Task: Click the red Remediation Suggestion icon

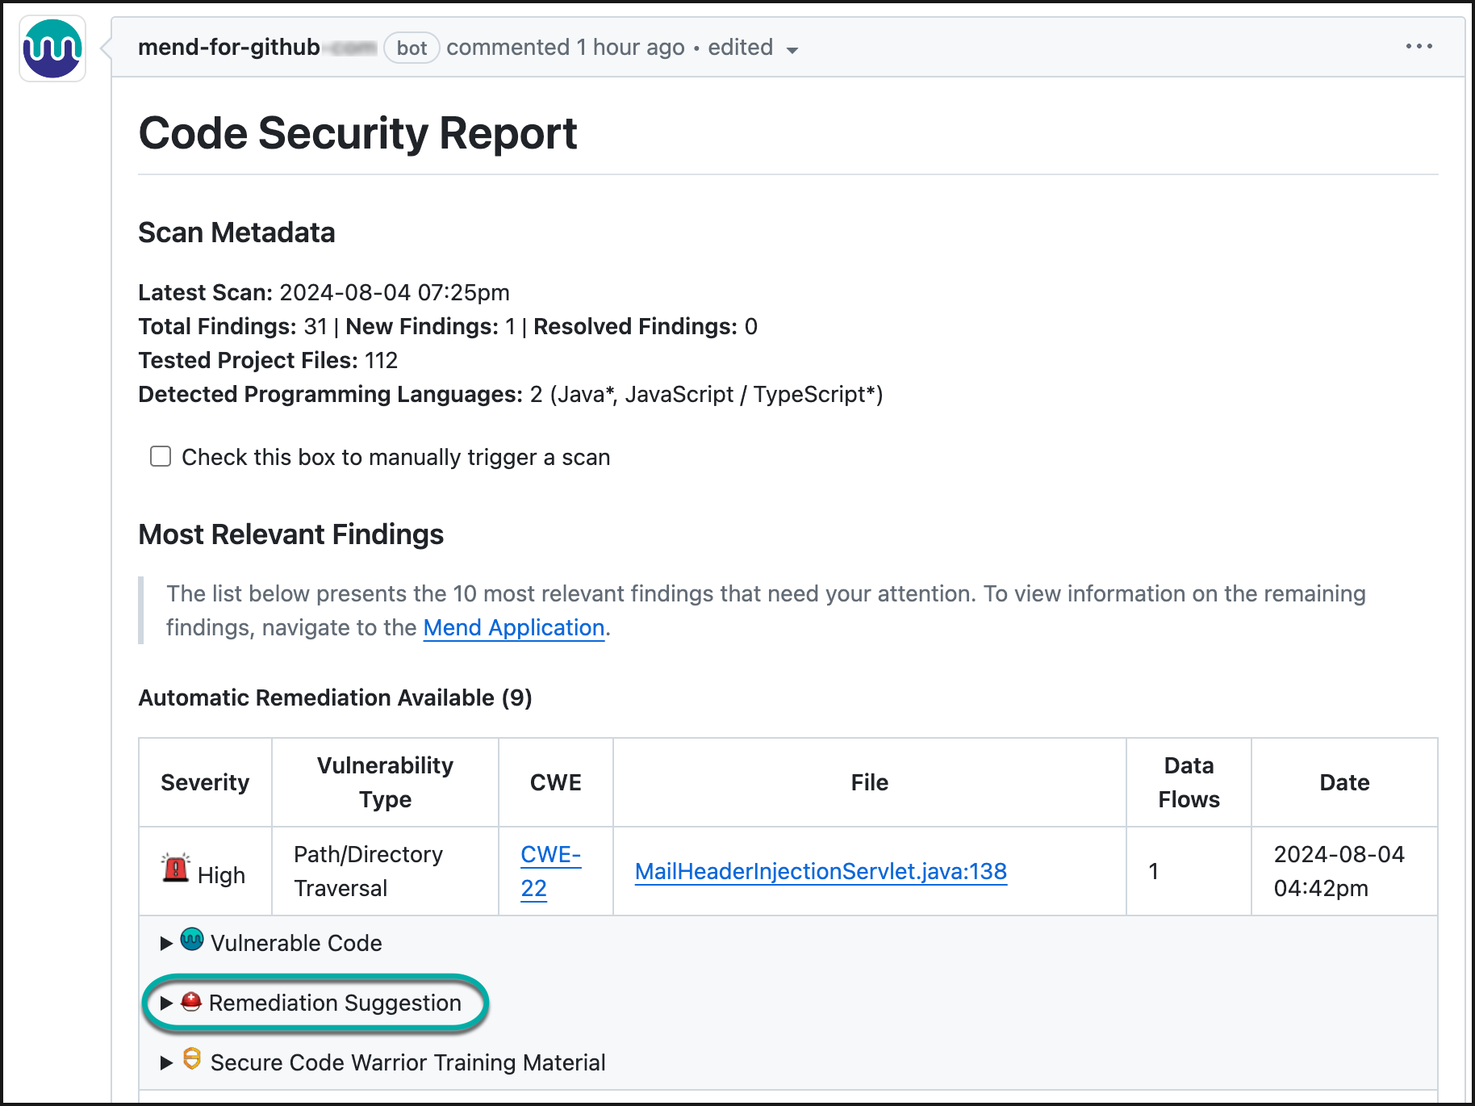Action: [x=191, y=1002]
